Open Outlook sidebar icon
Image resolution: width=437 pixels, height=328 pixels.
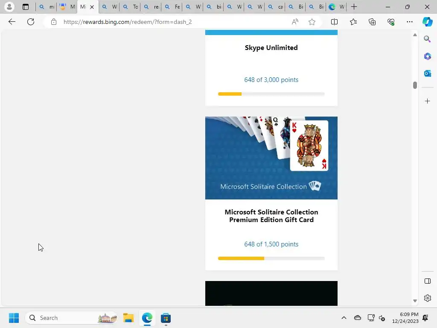click(427, 73)
